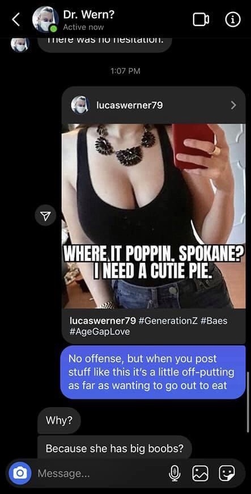Click the chat scrollbar on right edge

[x=248, y=403]
